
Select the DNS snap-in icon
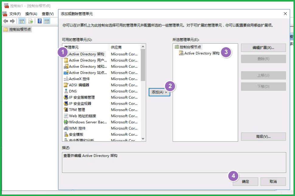click(66, 91)
